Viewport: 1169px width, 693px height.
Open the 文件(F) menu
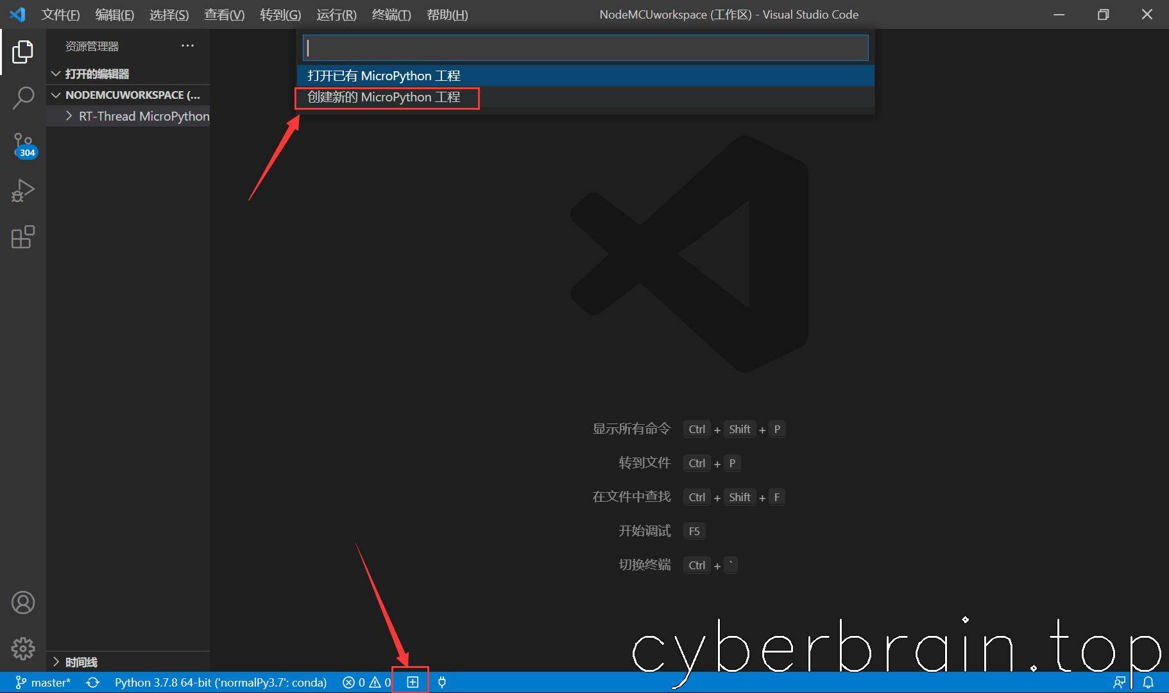[61, 15]
